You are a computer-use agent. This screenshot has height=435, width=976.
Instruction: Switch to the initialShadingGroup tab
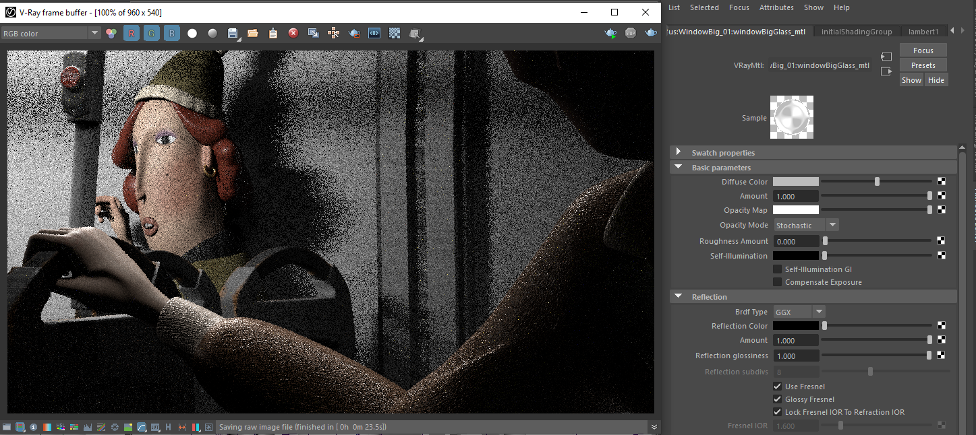pos(856,32)
